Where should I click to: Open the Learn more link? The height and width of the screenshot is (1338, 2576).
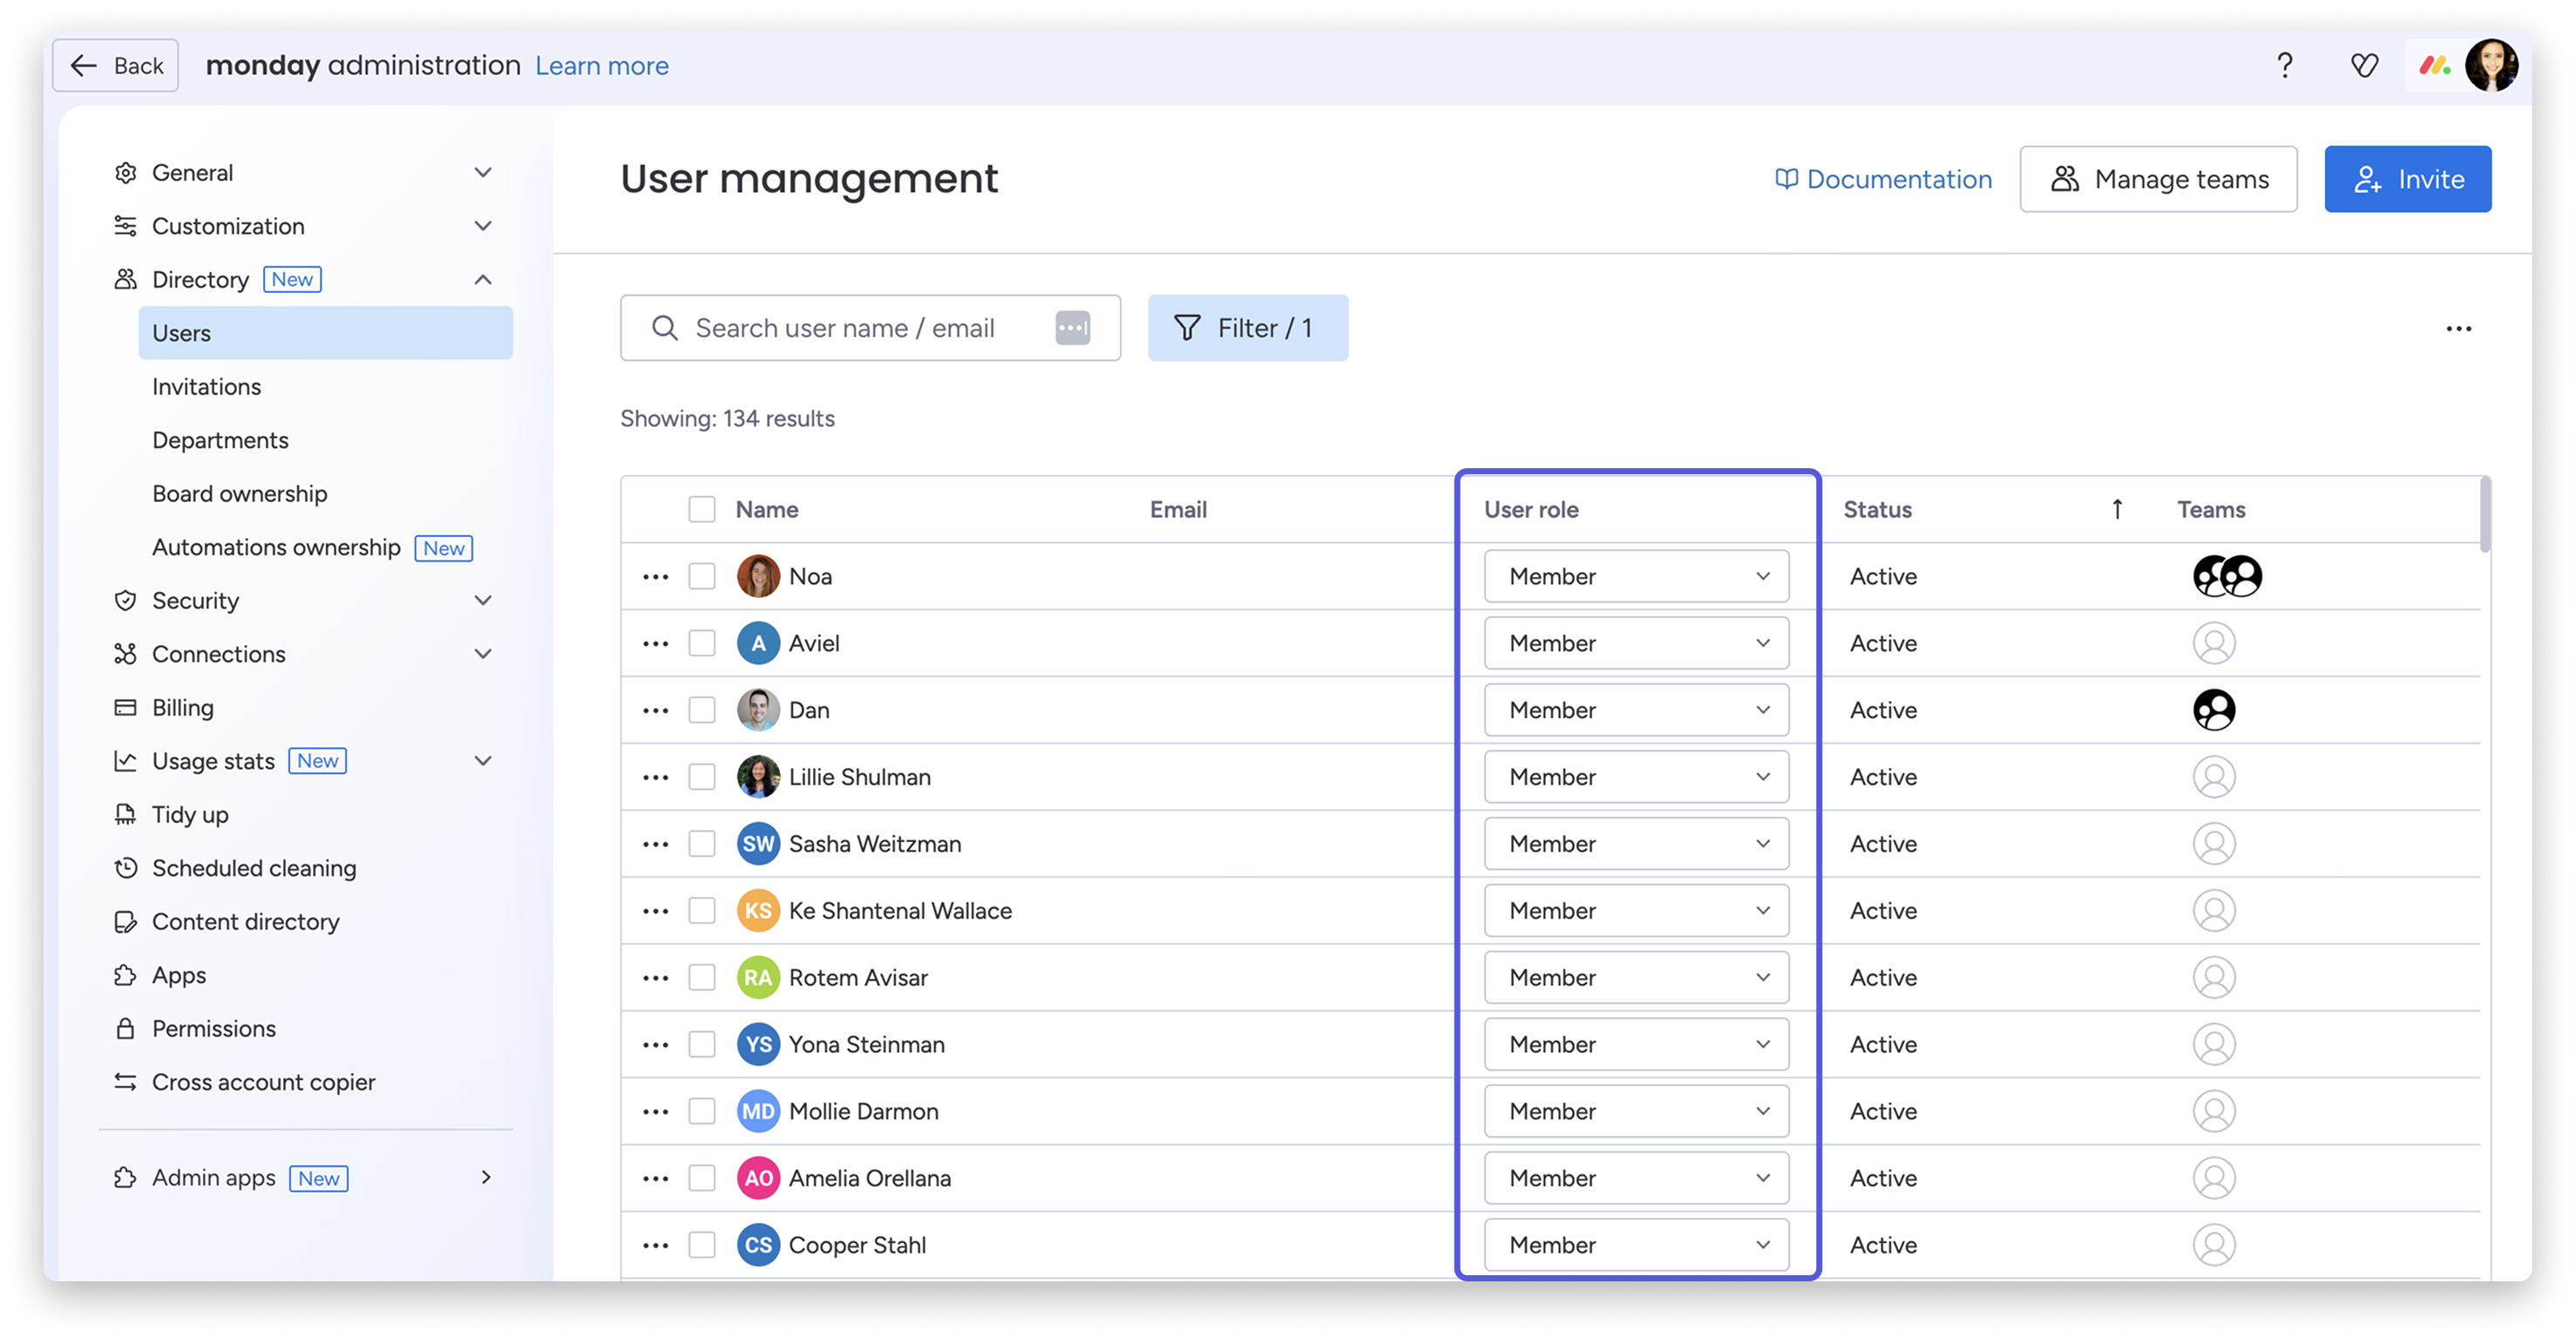tap(602, 66)
